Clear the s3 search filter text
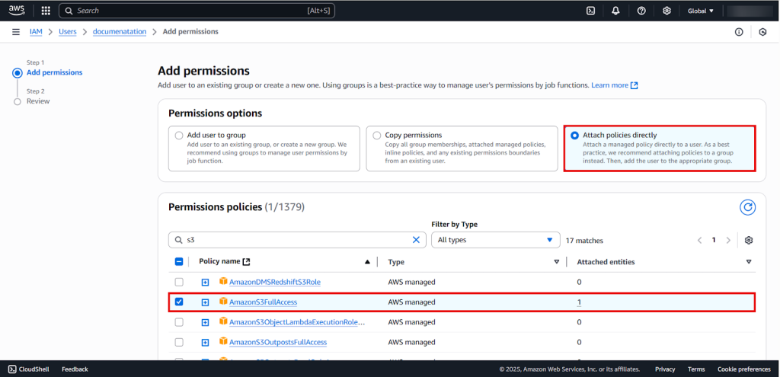 416,240
